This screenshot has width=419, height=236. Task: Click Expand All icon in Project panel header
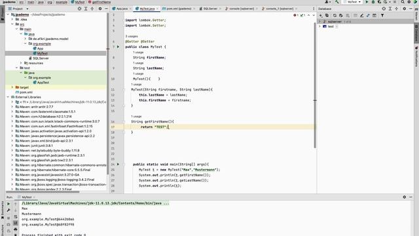pyautogui.click(x=86, y=9)
